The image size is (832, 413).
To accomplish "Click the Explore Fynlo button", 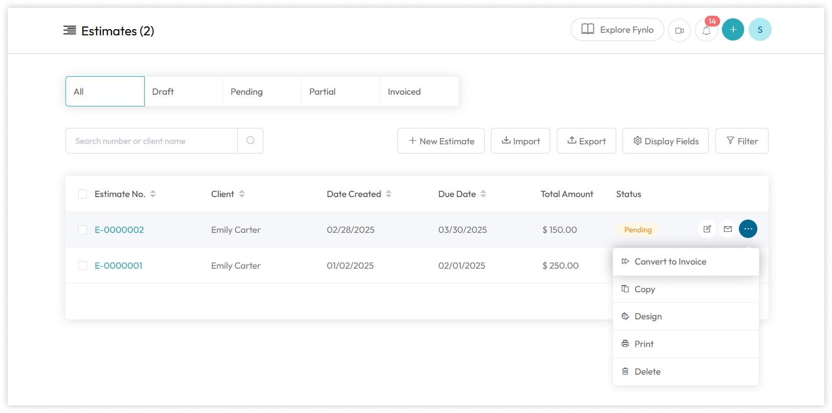I will 617,30.
